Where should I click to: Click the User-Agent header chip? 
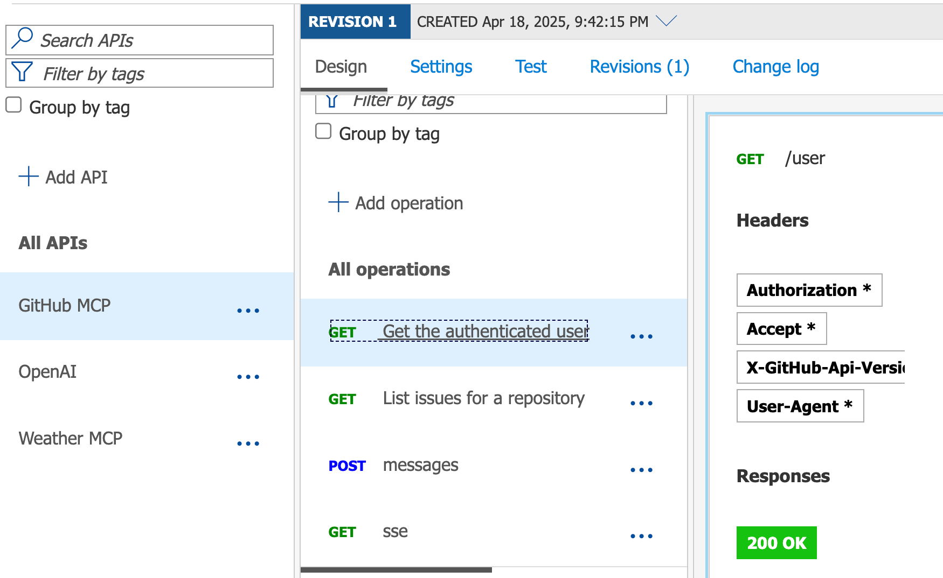point(800,406)
